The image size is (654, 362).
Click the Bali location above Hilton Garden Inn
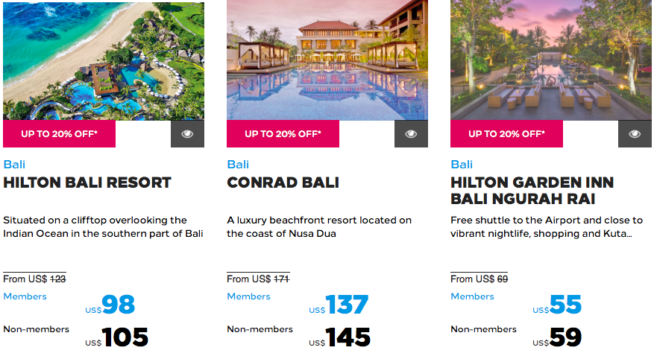[462, 165]
